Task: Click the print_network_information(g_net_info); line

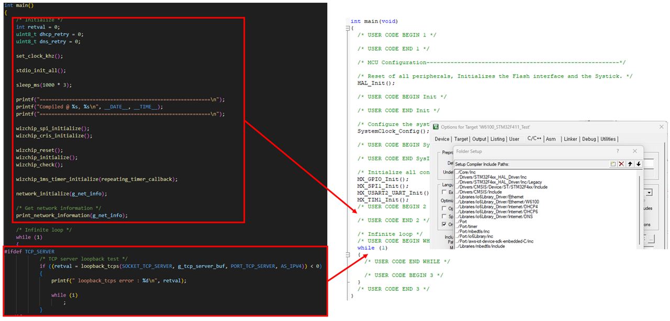Action: coord(72,215)
